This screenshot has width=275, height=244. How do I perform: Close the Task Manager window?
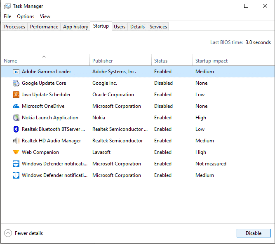pyautogui.click(x=265, y=6)
